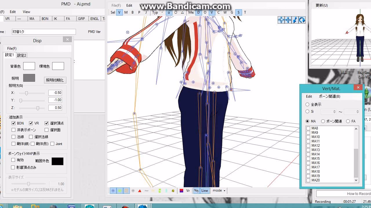
Task: Toggle the tan model display icon in bottom toolbar
Action: pyautogui.click(x=126, y=191)
